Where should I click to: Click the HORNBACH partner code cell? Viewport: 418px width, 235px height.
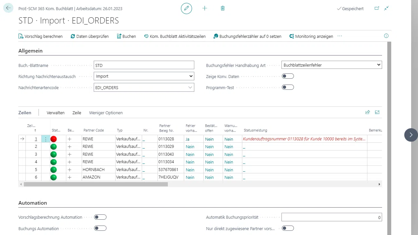coord(99,170)
